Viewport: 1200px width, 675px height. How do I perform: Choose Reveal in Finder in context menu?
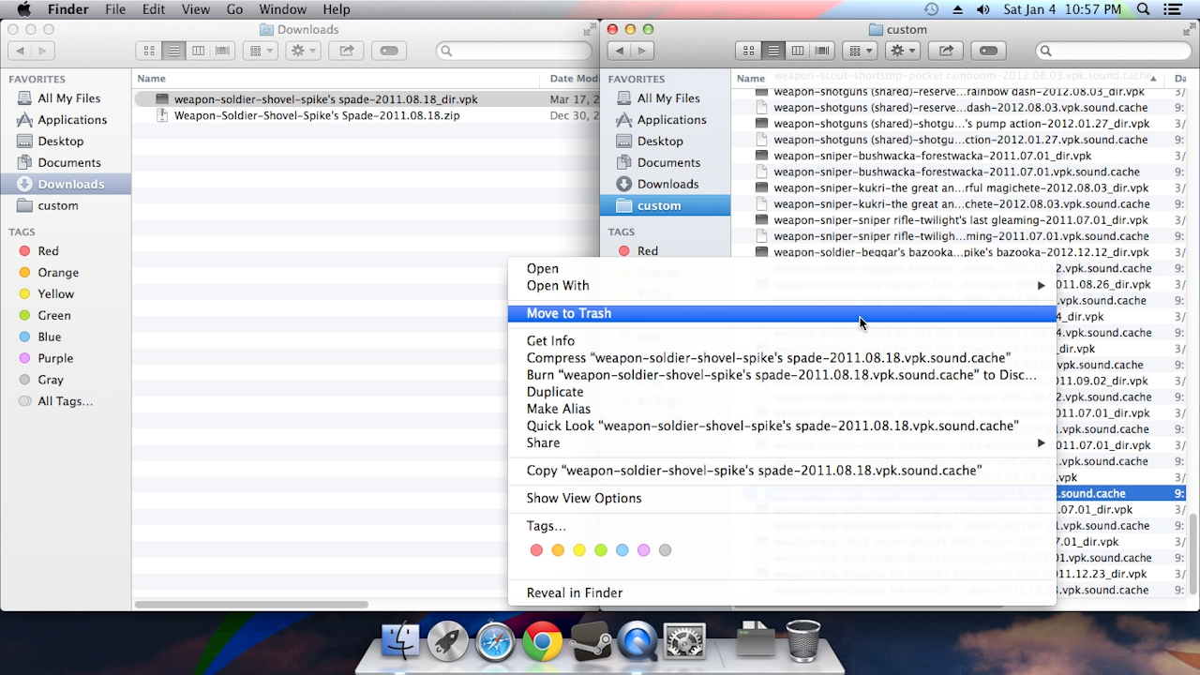782,592
